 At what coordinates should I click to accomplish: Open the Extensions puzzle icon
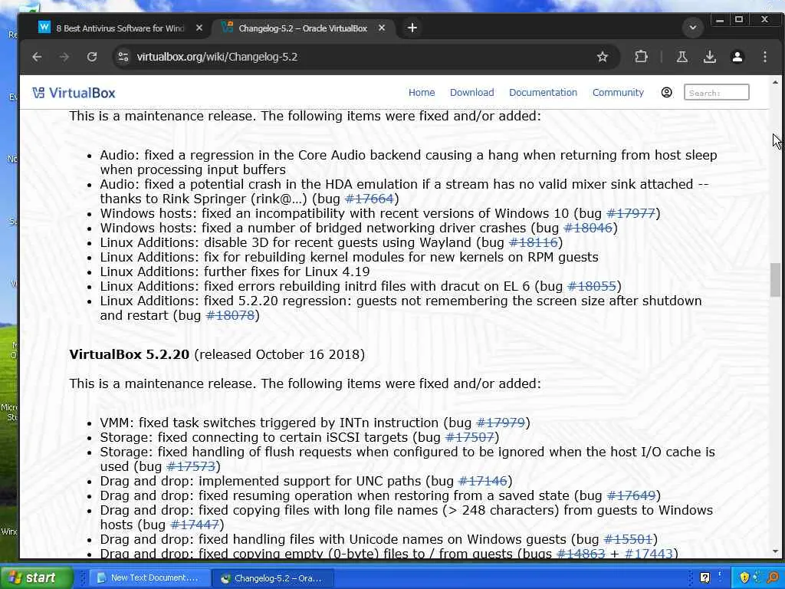click(x=641, y=57)
